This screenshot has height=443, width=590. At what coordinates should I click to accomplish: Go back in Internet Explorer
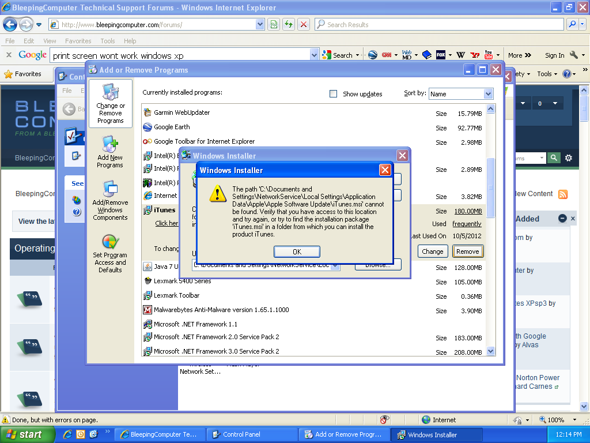coord(10,25)
